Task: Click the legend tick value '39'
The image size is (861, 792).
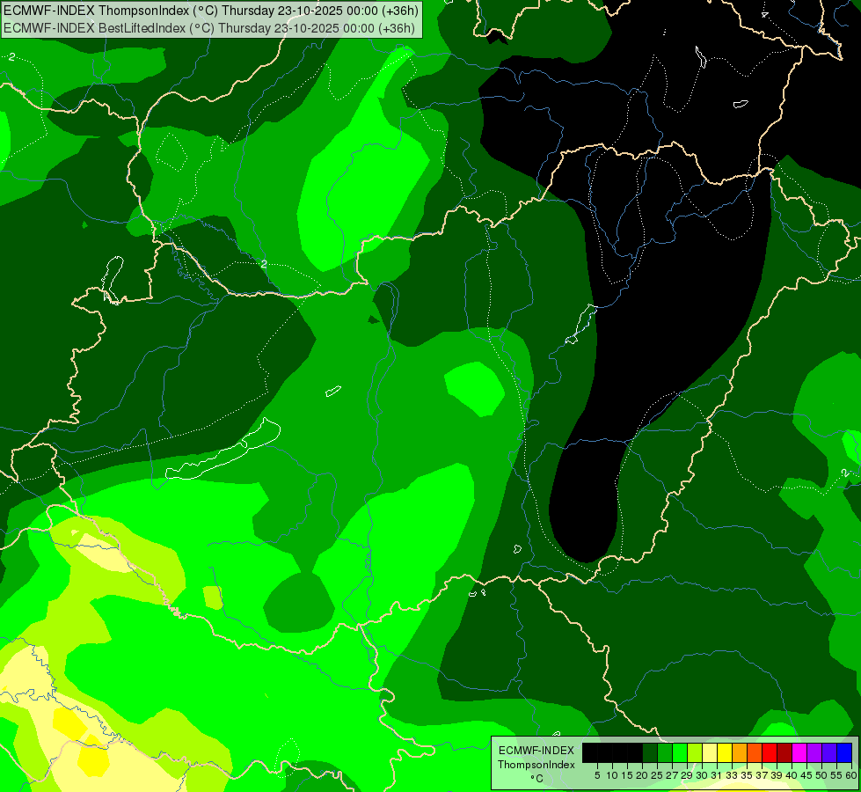Action: point(777,775)
